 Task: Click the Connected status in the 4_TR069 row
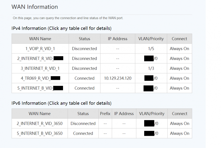click(84, 78)
